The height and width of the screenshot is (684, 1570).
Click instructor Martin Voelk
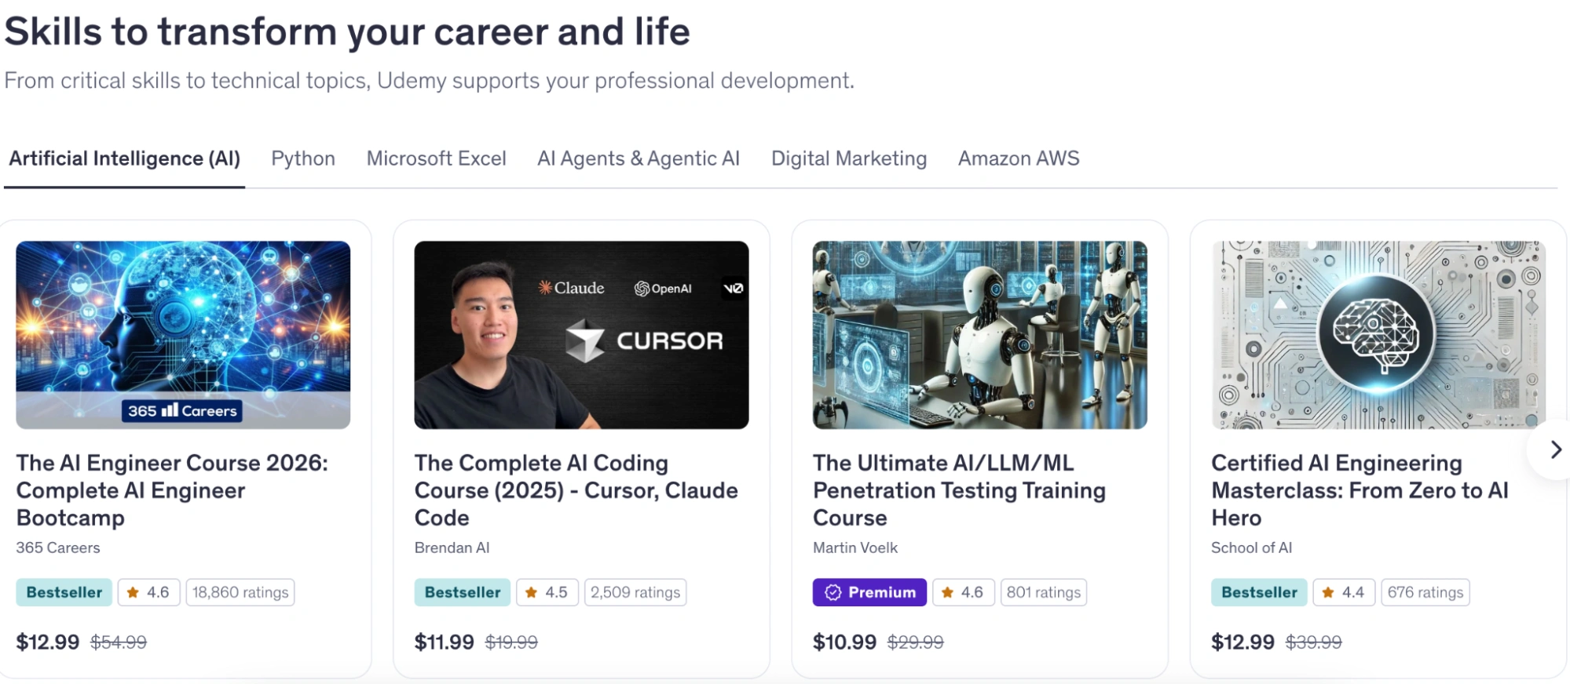point(855,548)
